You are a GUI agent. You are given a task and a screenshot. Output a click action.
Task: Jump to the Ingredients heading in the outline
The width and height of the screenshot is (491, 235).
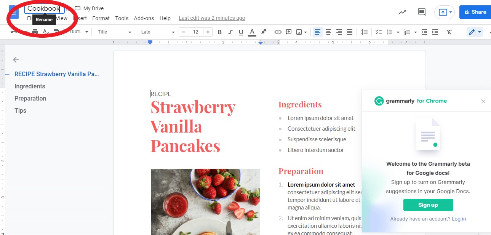[30, 86]
